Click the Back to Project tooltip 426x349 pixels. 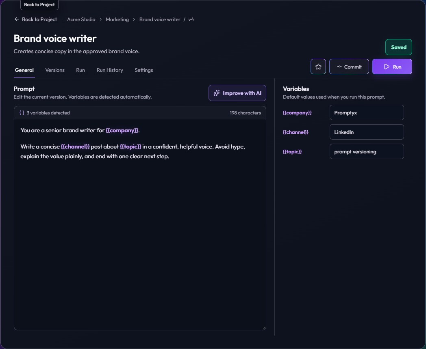(x=39, y=4)
